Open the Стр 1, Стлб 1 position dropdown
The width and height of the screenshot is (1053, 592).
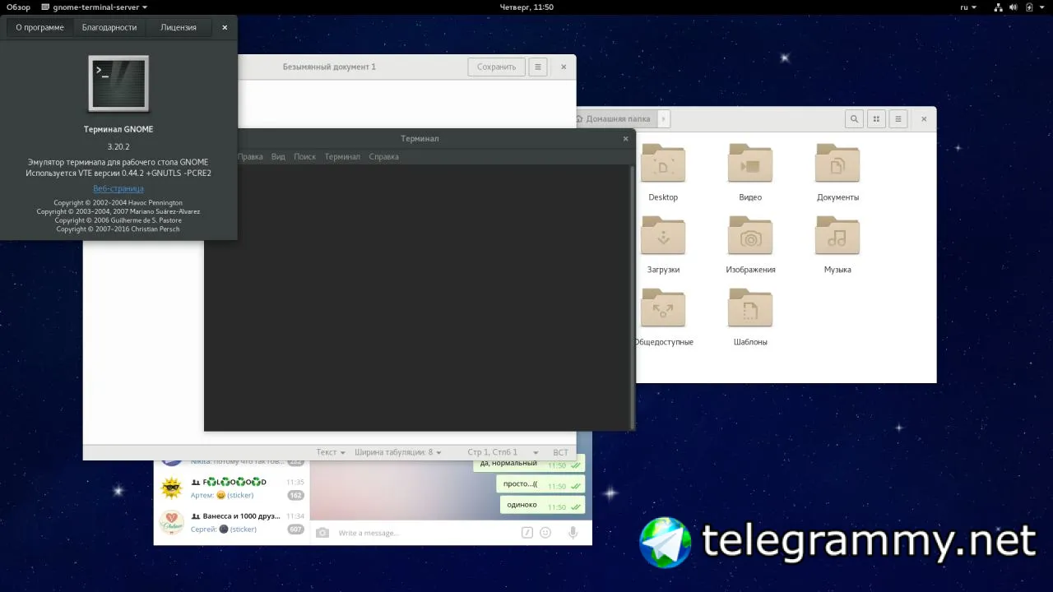(x=503, y=452)
